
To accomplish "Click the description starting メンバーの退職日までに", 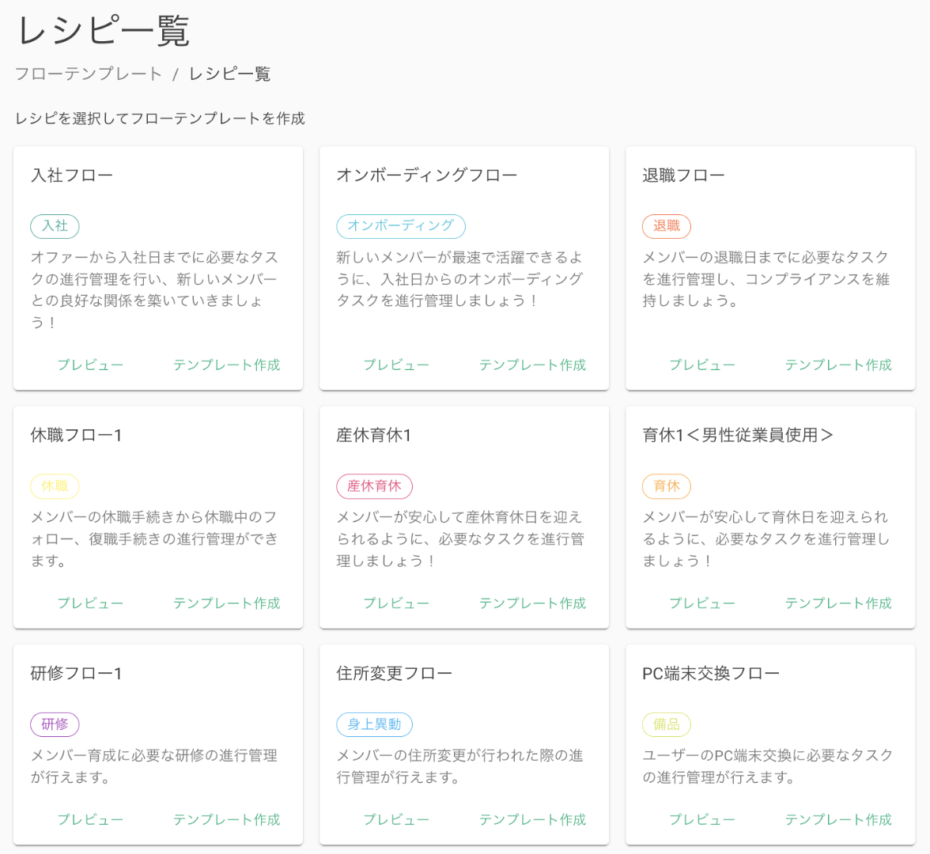I will [766, 279].
